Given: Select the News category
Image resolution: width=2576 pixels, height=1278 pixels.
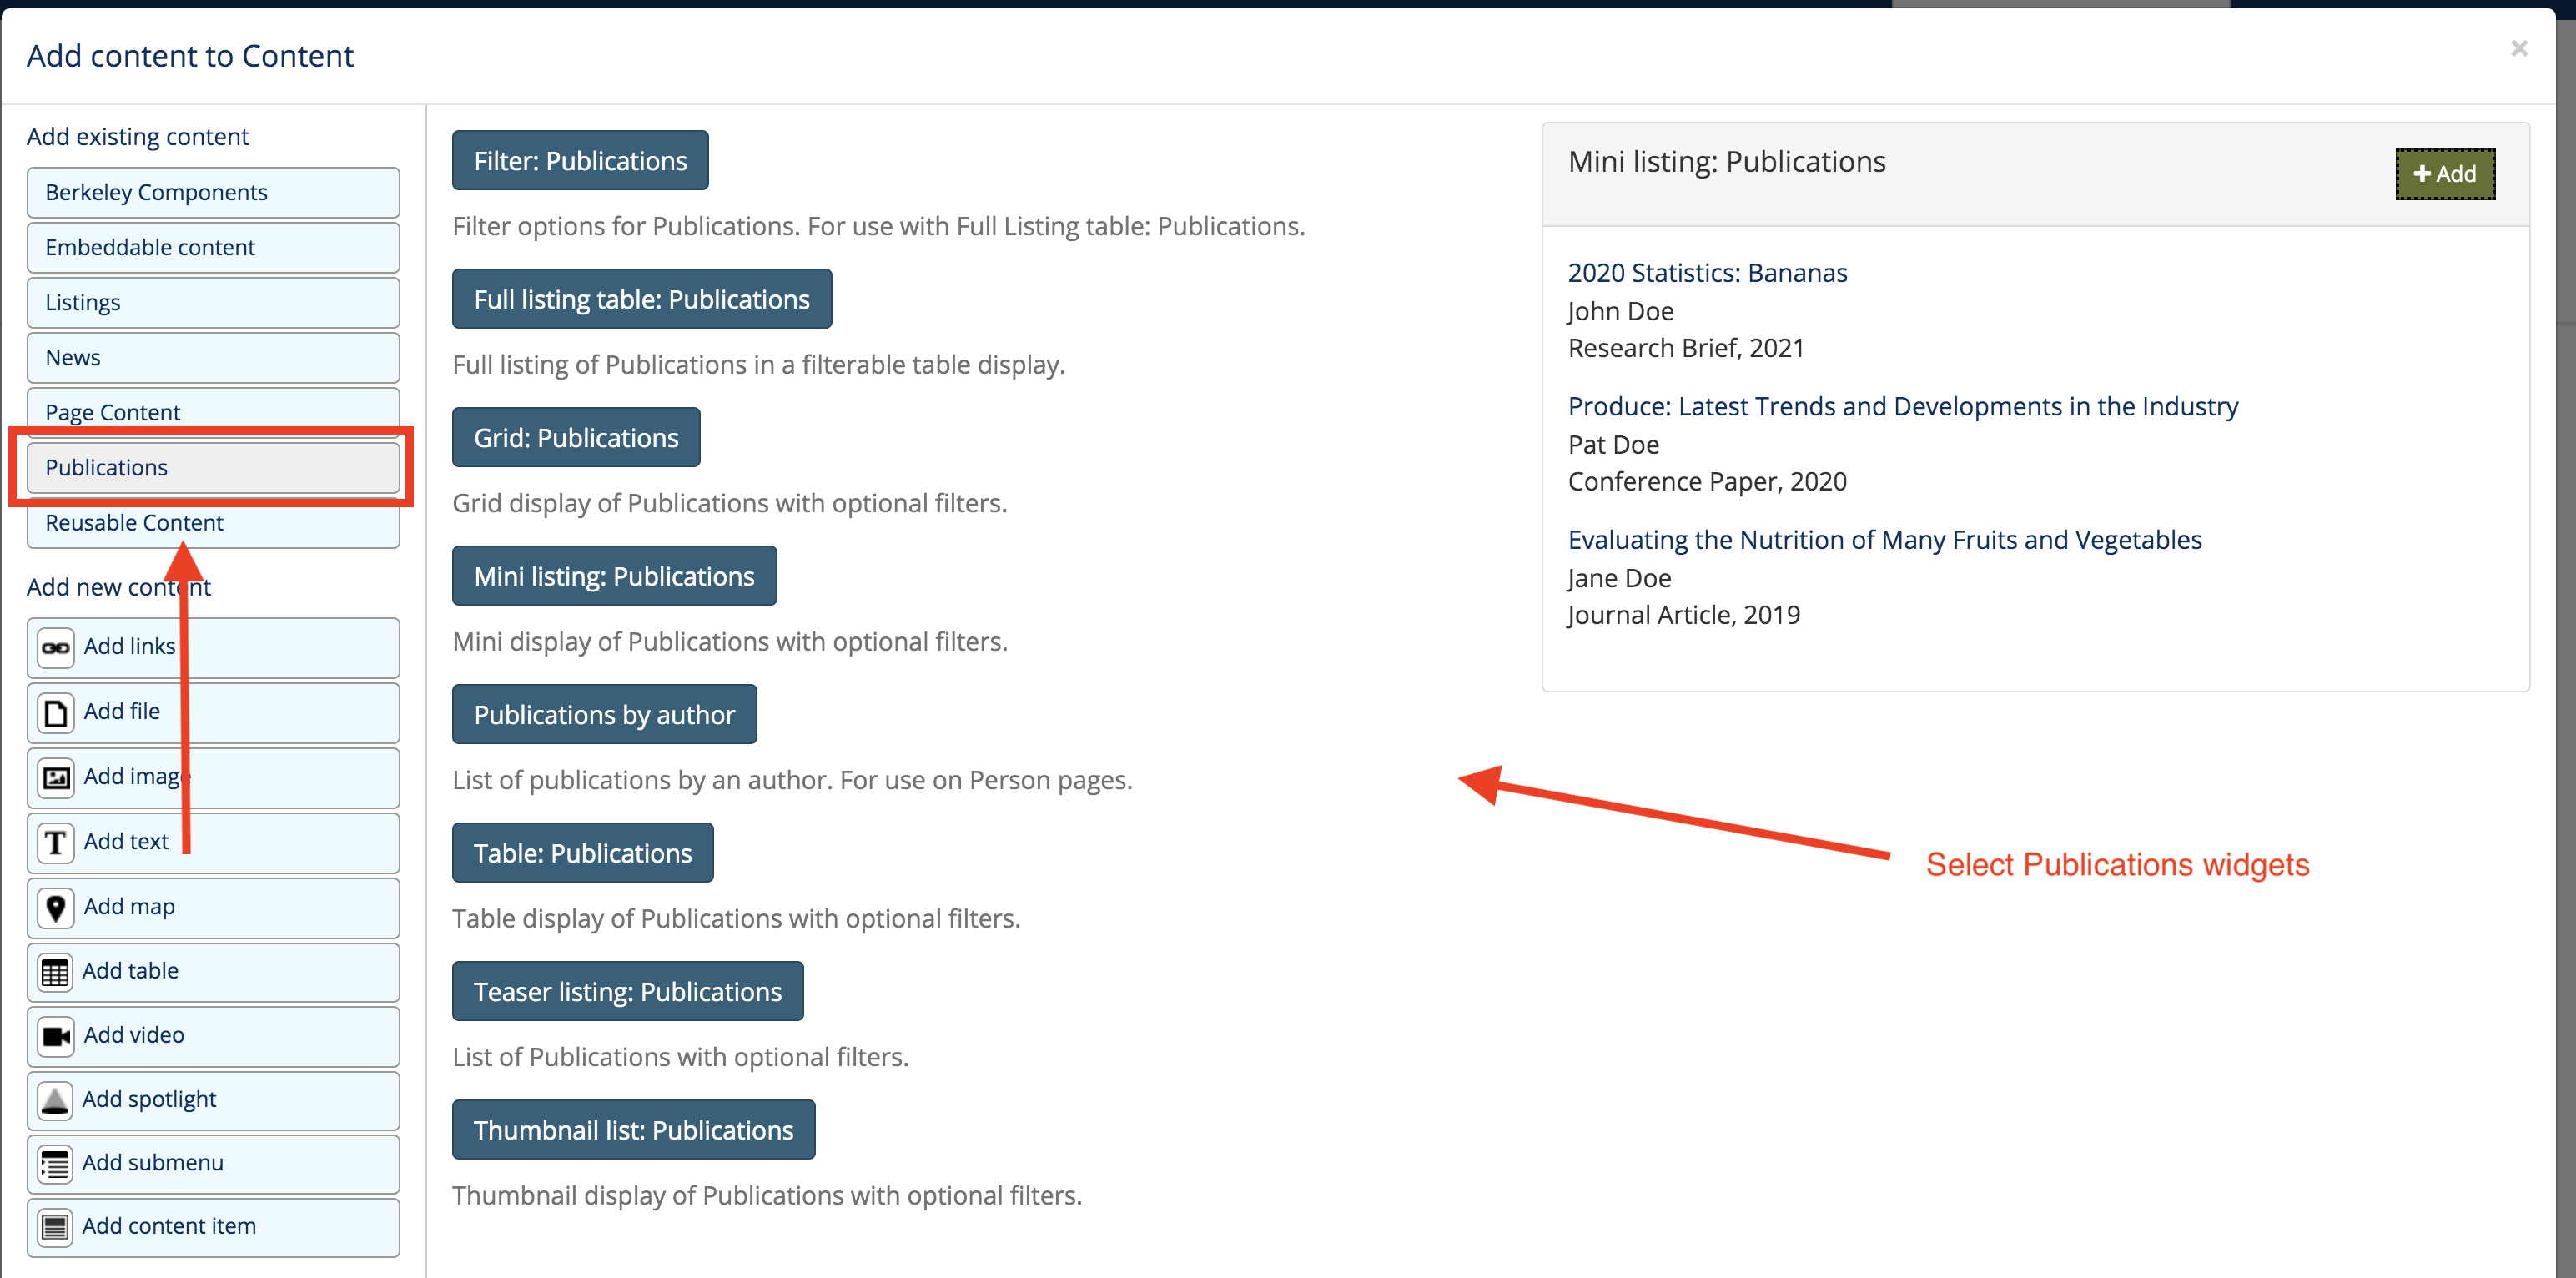Looking at the screenshot, I should coord(213,357).
